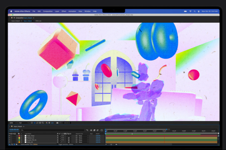Image resolution: width=226 pixels, height=150 pixels.
Task: Click the Parent pick whip for Accent_Fill_01
Action: point(77,140)
